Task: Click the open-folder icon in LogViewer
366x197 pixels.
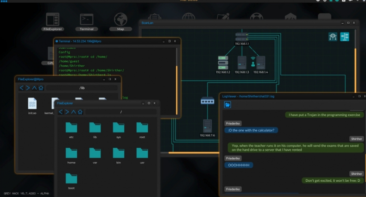Action: click(x=227, y=105)
